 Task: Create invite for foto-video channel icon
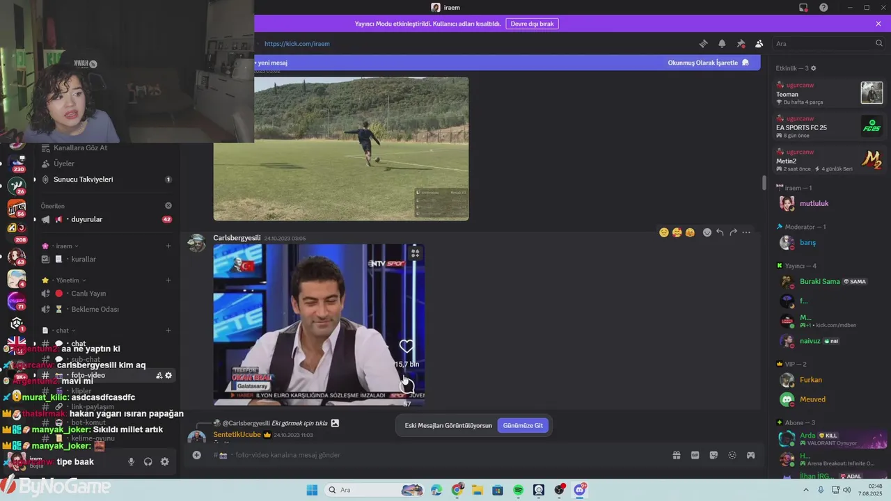click(159, 376)
